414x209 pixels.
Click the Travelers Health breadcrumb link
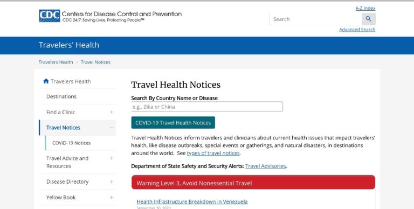56,62
